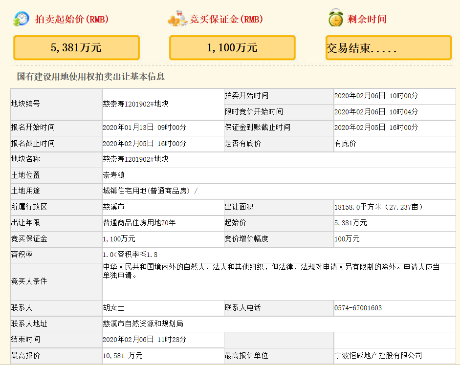Viewport: 460px width, 366px height.
Task: Select the 所属行政区 label
Action: [x=29, y=207]
